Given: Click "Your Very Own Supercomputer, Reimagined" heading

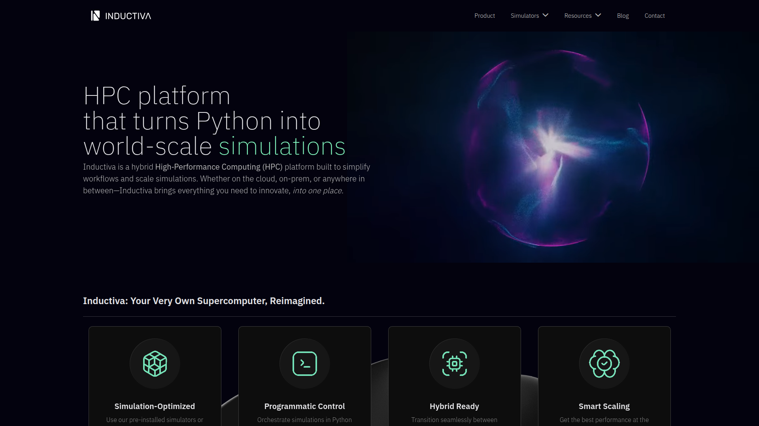Looking at the screenshot, I should click(227, 301).
